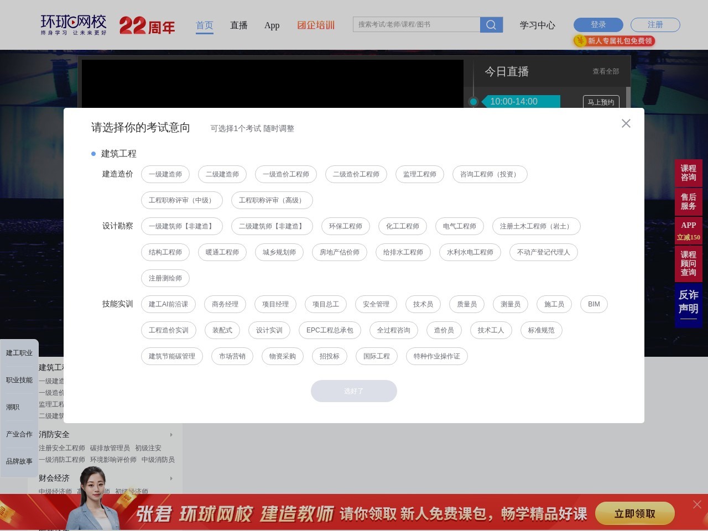708x531 pixels.
Task: Switch to the 直播 navigation tab
Action: pyautogui.click(x=239, y=25)
